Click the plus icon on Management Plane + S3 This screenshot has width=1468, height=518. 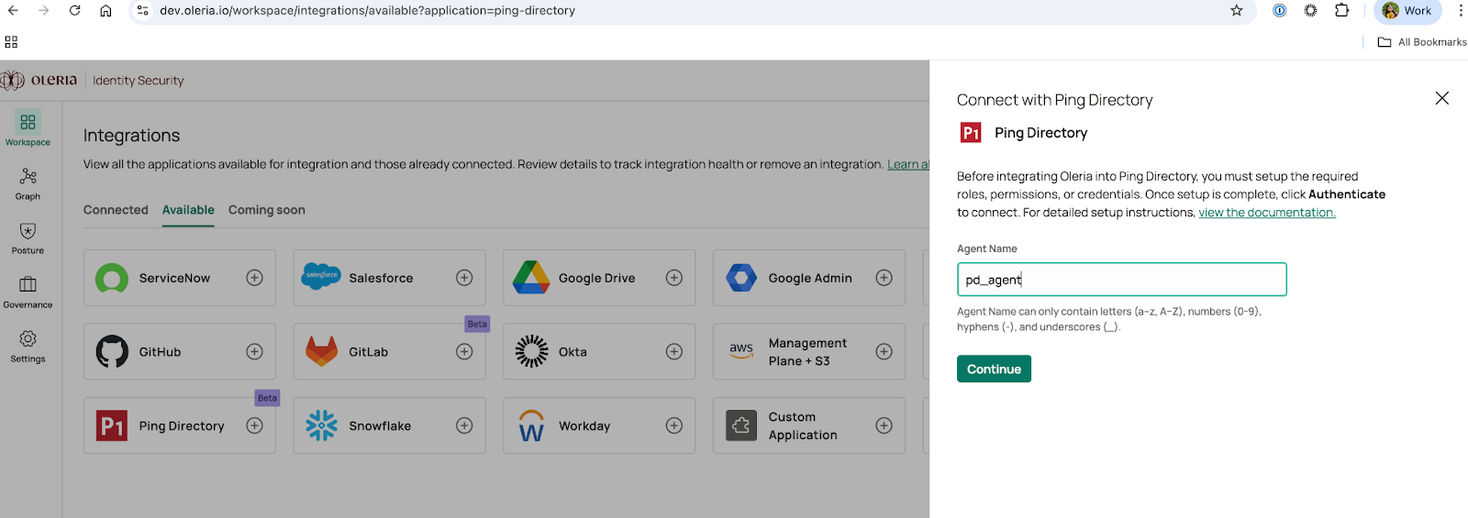click(x=884, y=352)
